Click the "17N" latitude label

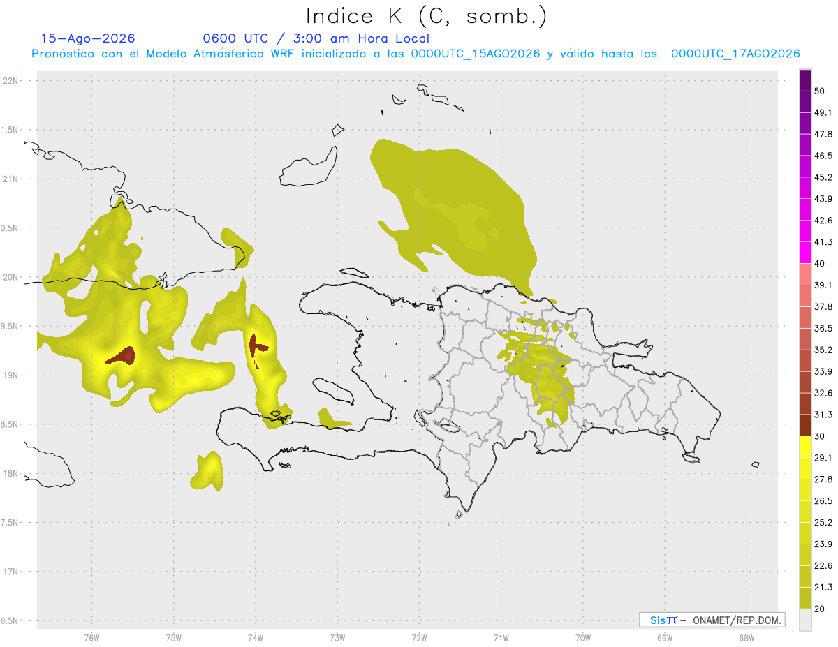[10, 571]
